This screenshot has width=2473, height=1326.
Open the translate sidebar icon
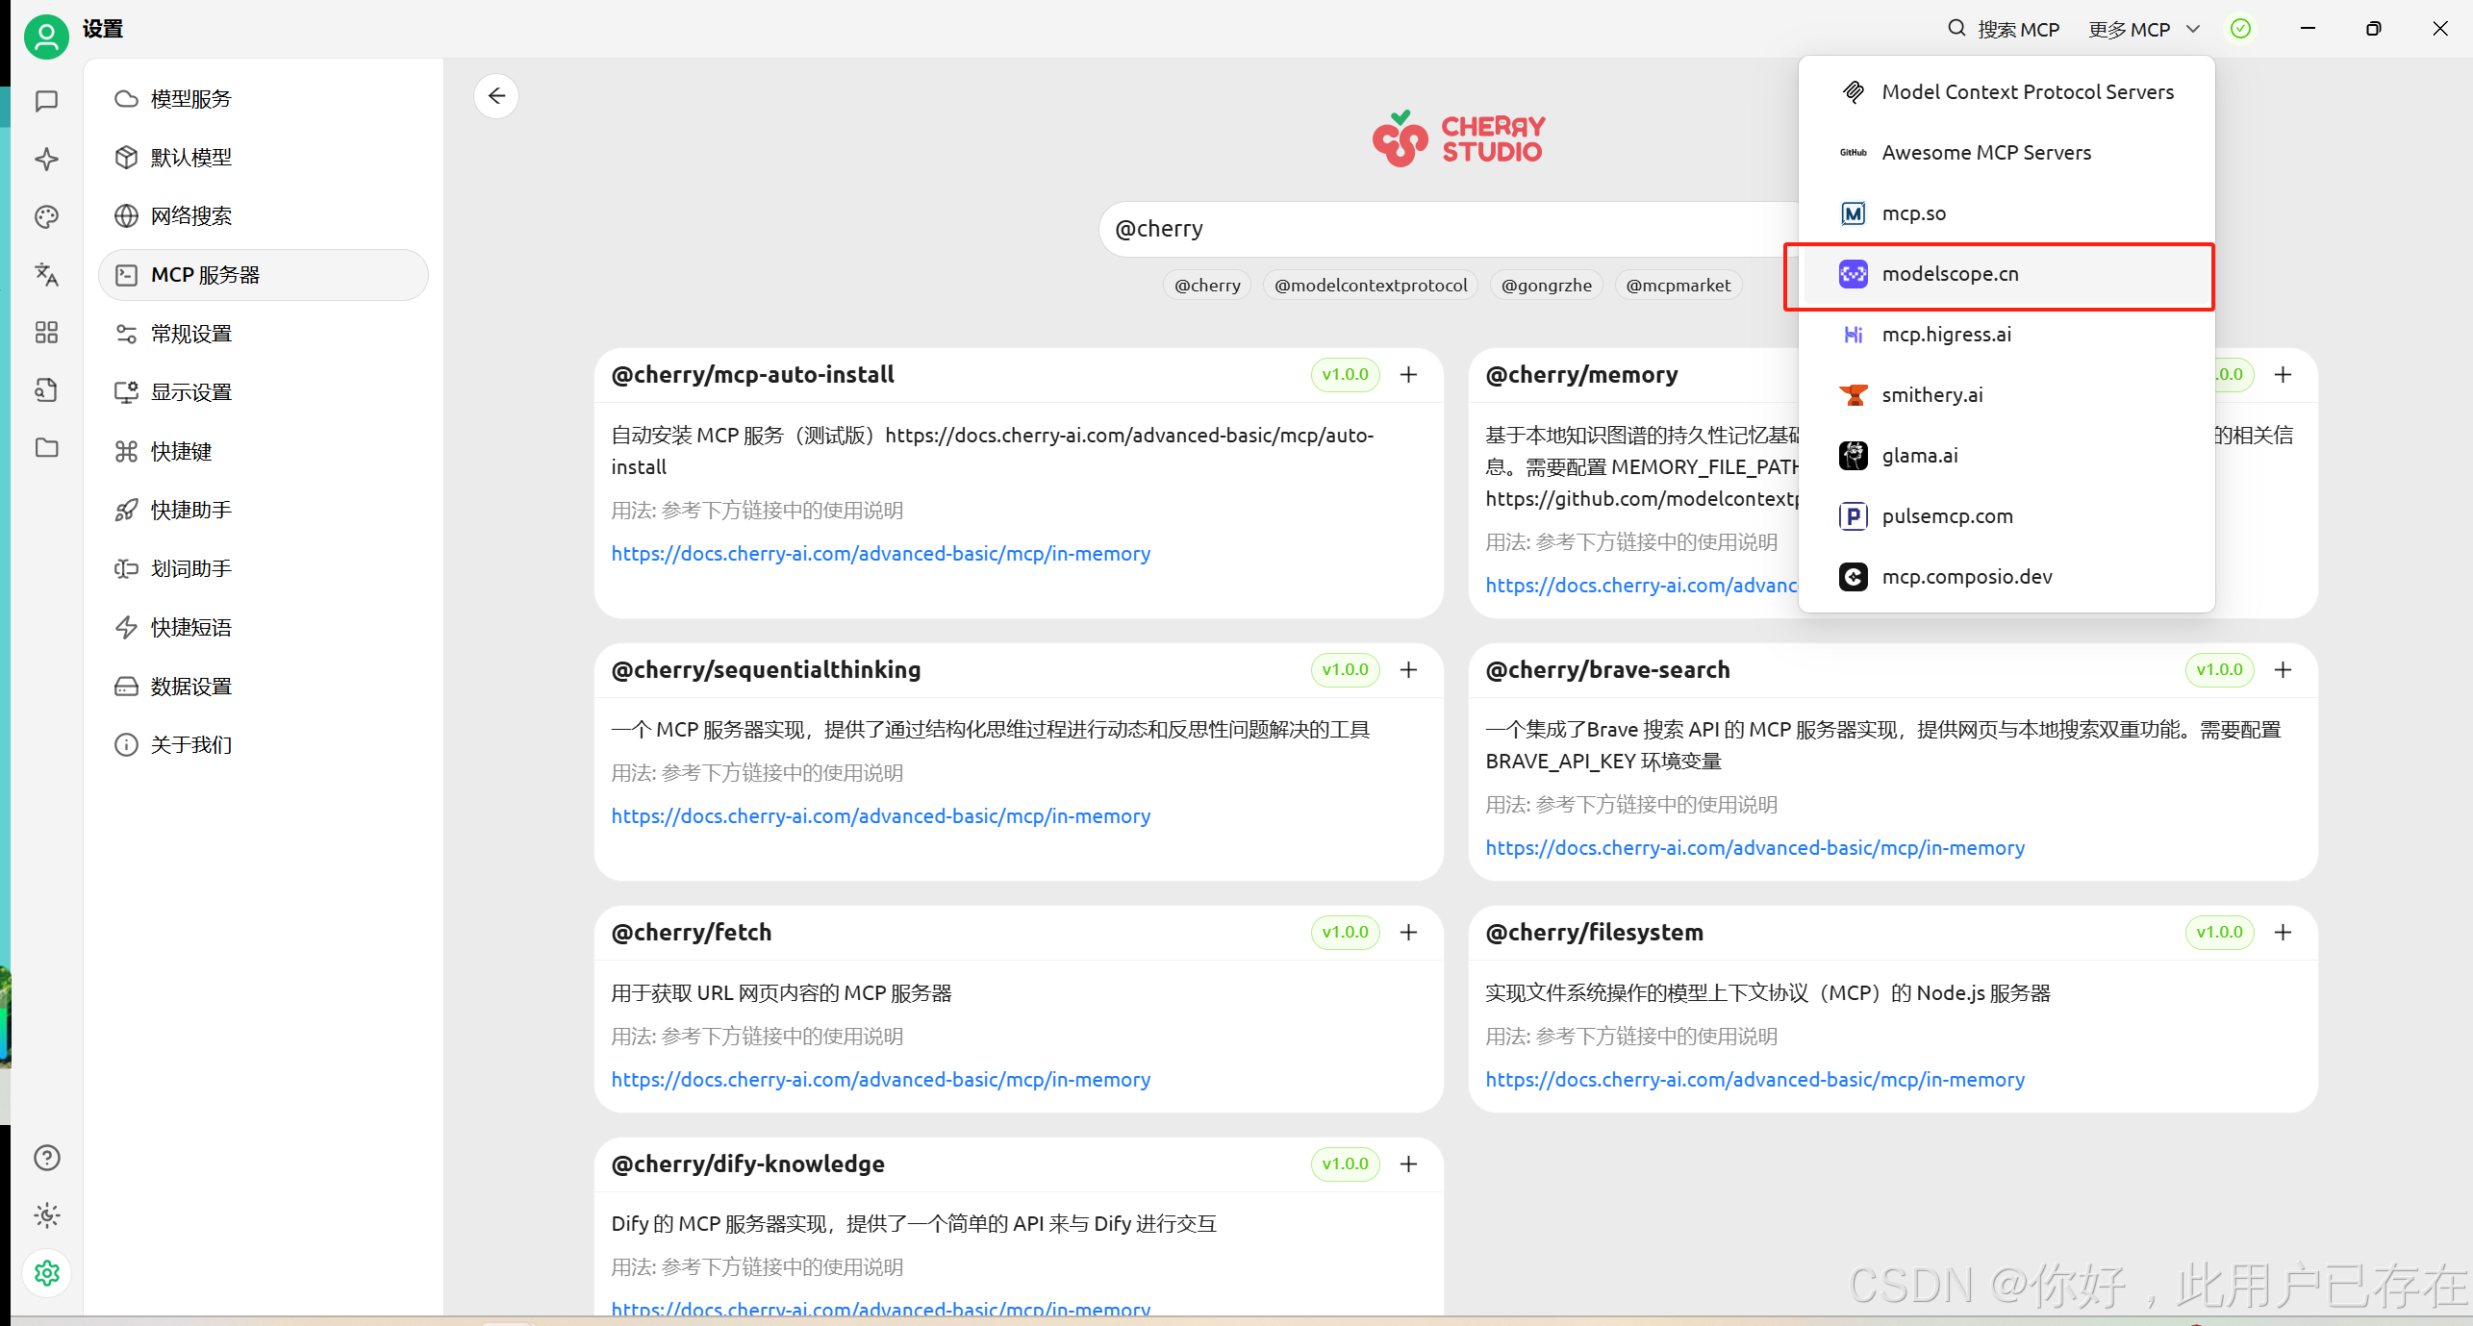[46, 274]
